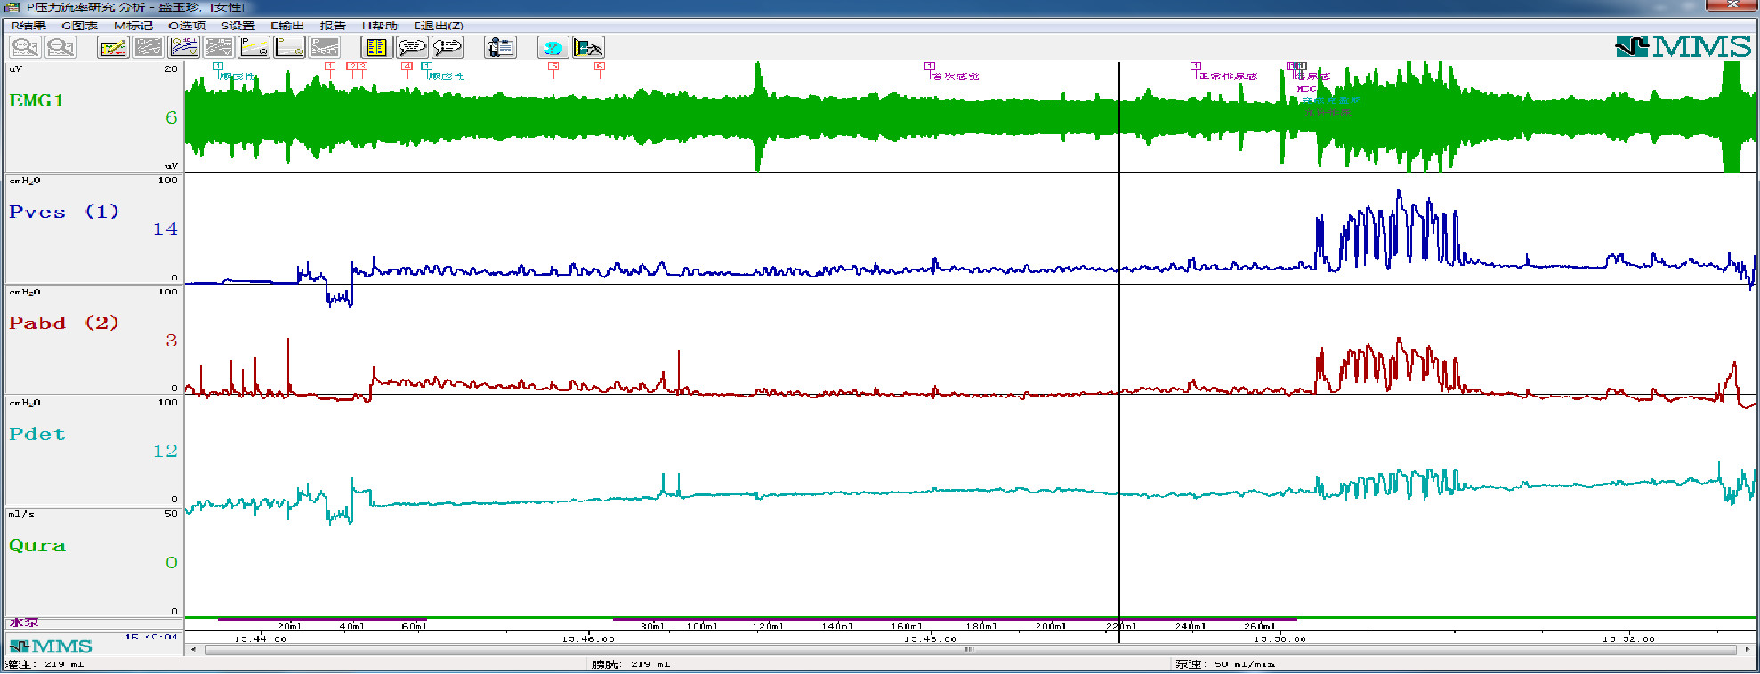Click the Qura channel label

pos(37,545)
